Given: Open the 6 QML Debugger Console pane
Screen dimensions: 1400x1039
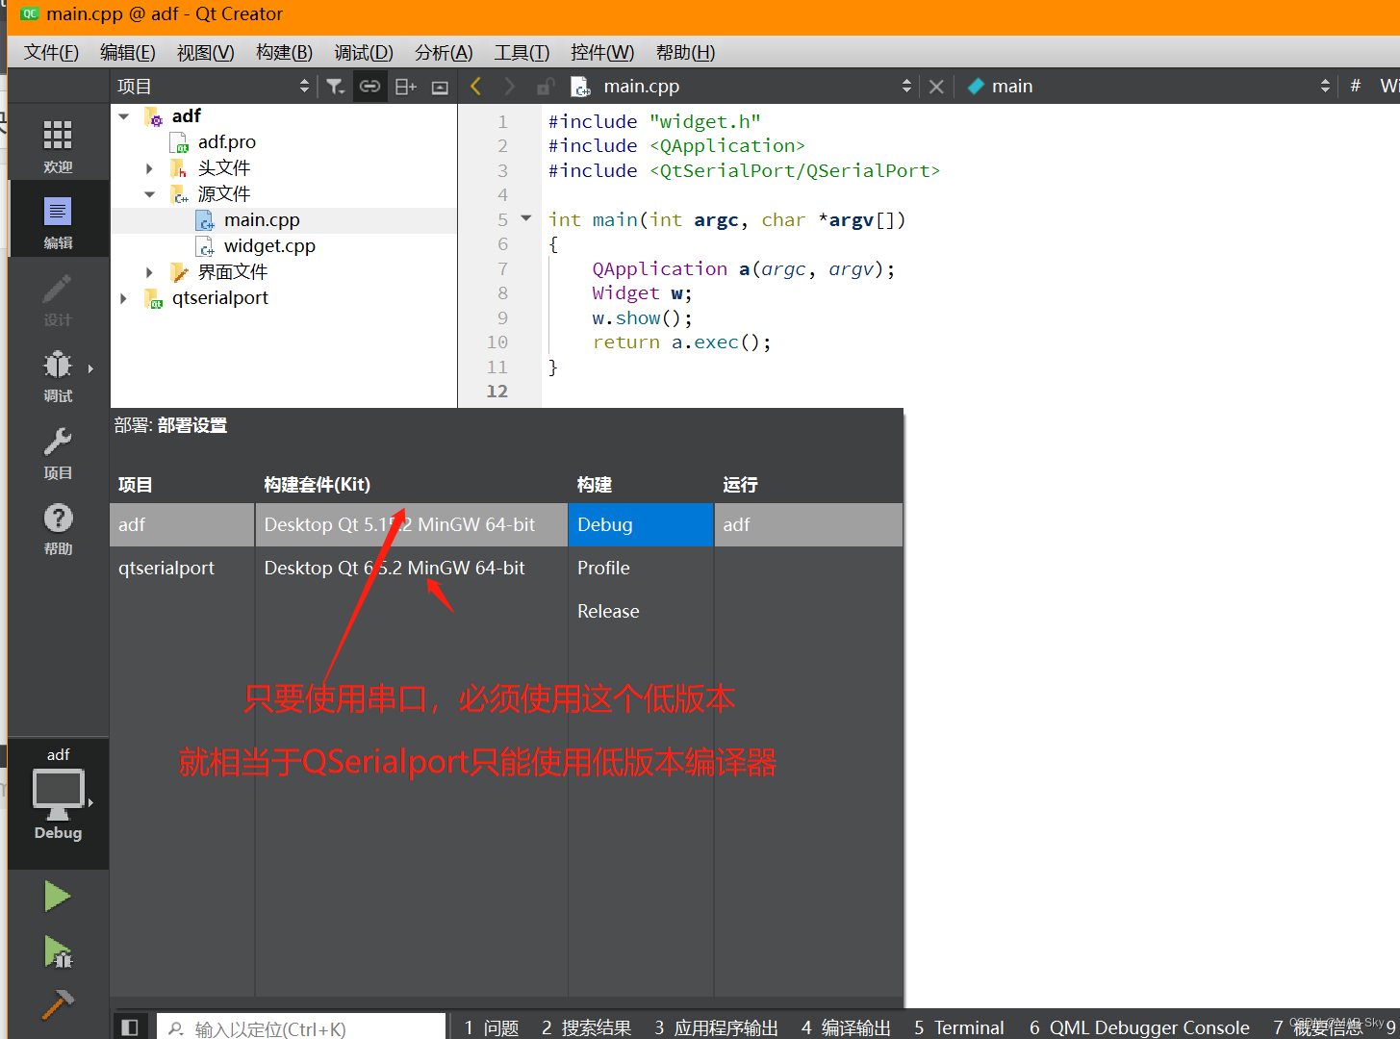Looking at the screenshot, I should (x=1139, y=1028).
